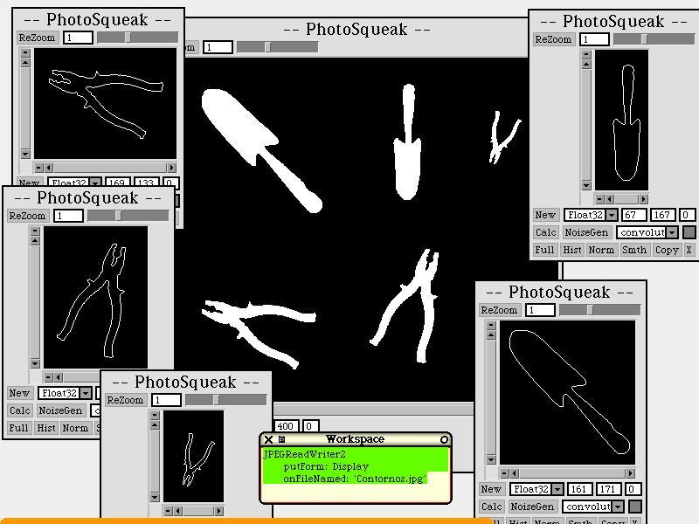Close the Workspace window

point(268,440)
